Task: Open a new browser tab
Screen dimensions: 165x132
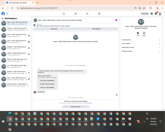Action: [x=38, y=3]
